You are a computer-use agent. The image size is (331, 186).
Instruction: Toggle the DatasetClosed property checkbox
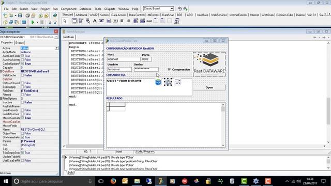point(22,83)
